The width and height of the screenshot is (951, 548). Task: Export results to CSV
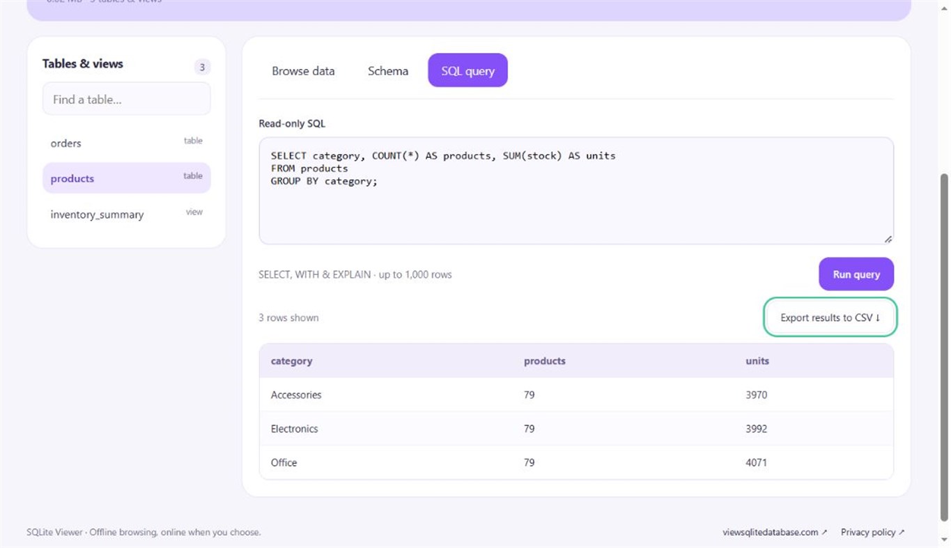(x=830, y=318)
